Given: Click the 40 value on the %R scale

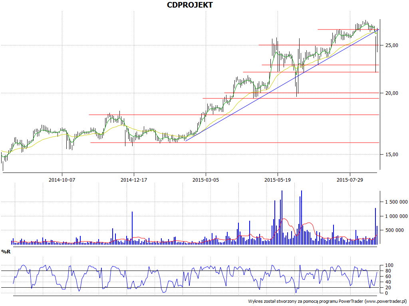Looking at the screenshot, I should [x=388, y=282].
